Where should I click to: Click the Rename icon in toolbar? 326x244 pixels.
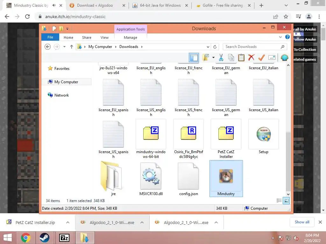pos(272,58)
